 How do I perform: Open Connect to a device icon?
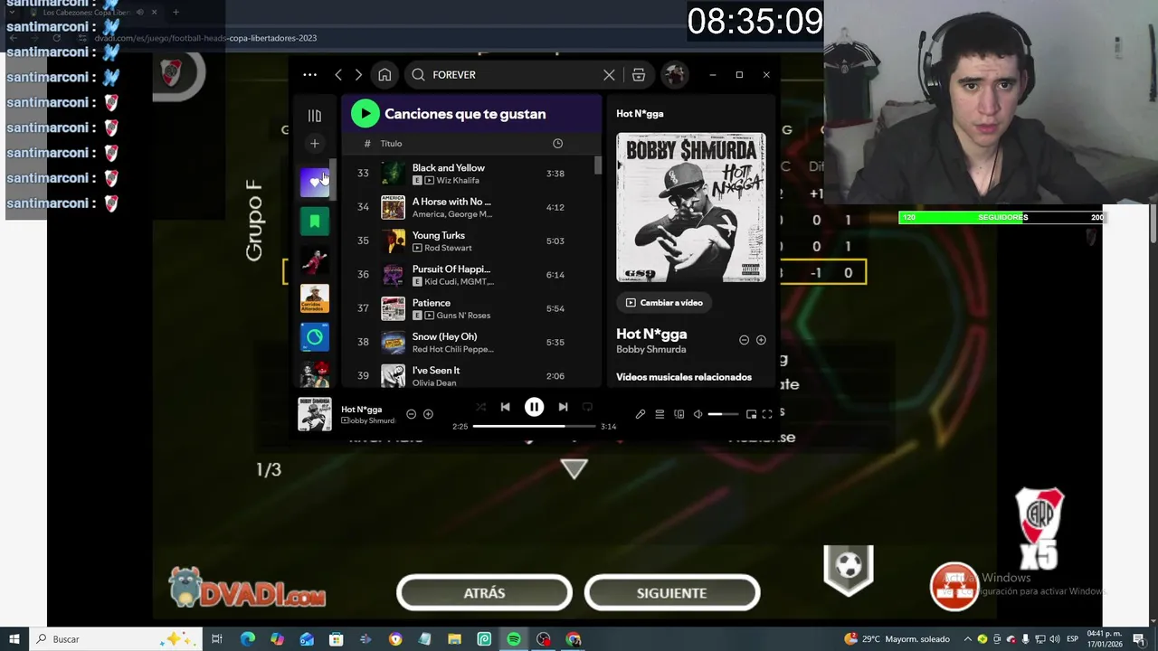679,414
